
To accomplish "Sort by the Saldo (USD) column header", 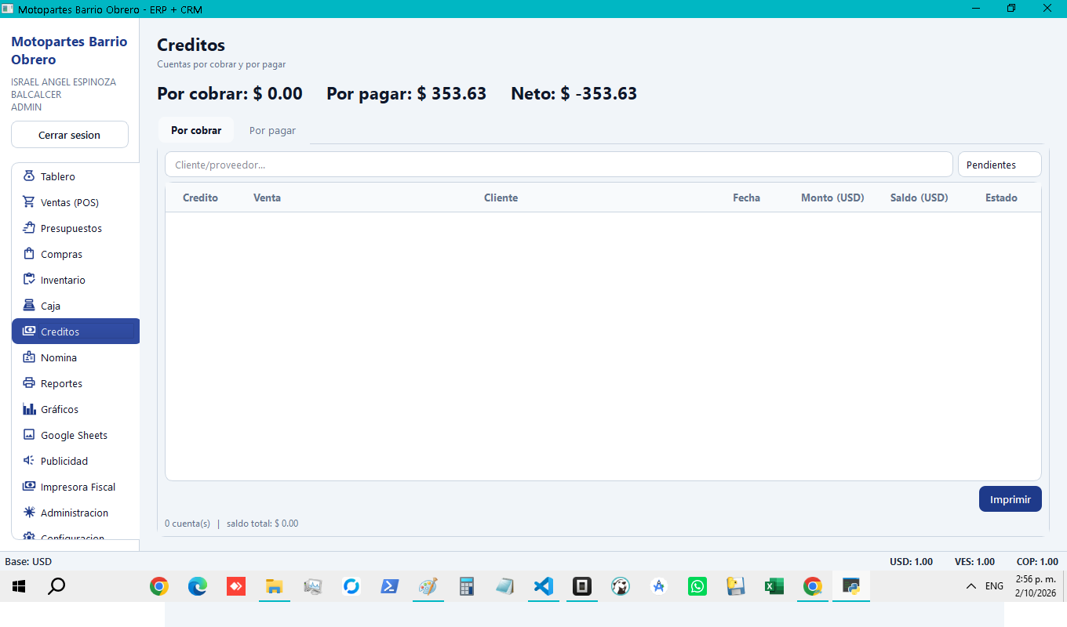I will tap(919, 198).
